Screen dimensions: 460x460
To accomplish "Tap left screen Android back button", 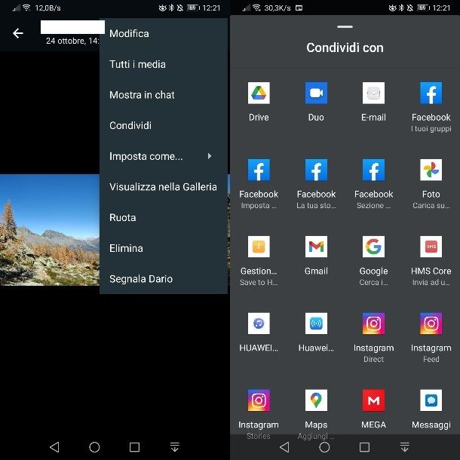I will point(54,447).
